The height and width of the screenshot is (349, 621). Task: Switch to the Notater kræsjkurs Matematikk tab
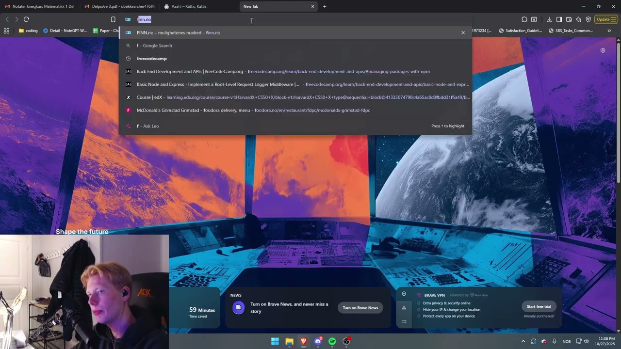click(40, 6)
